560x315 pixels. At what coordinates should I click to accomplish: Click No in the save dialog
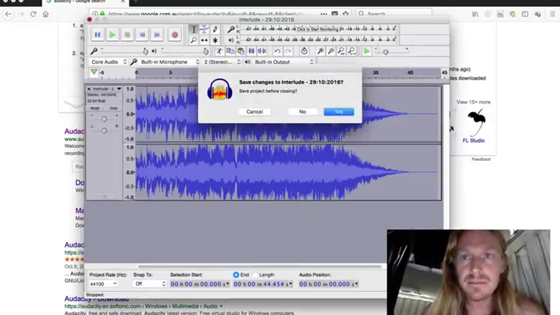click(302, 112)
